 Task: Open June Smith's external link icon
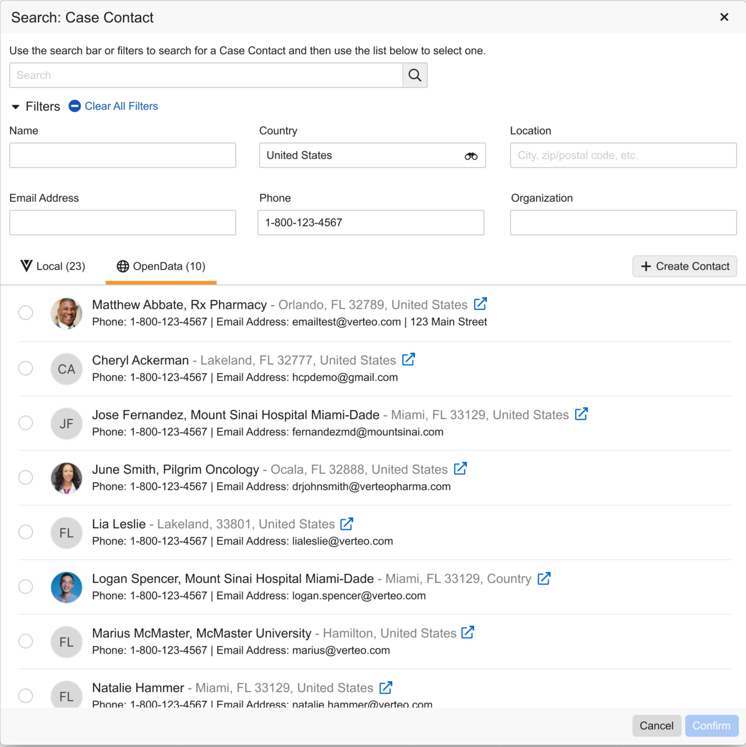[x=460, y=469]
